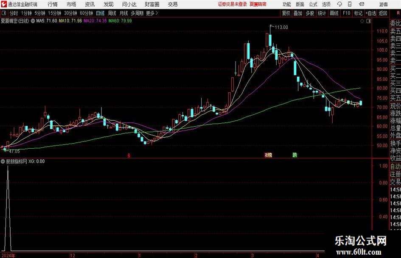Toggle the right info panel icon
The height and width of the screenshot is (258, 401).
(368, 21)
